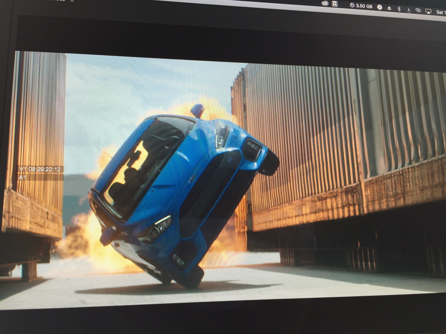
Task: Open the Creative Cloud menu bar icon
Action: 325,4
